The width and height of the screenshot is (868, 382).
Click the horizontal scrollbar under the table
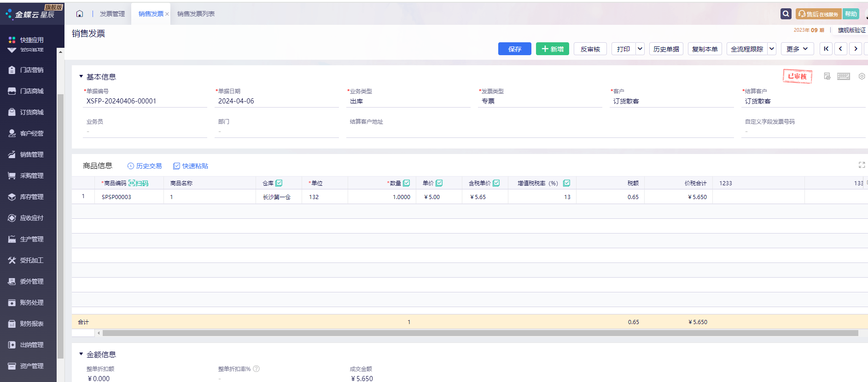coord(480,333)
